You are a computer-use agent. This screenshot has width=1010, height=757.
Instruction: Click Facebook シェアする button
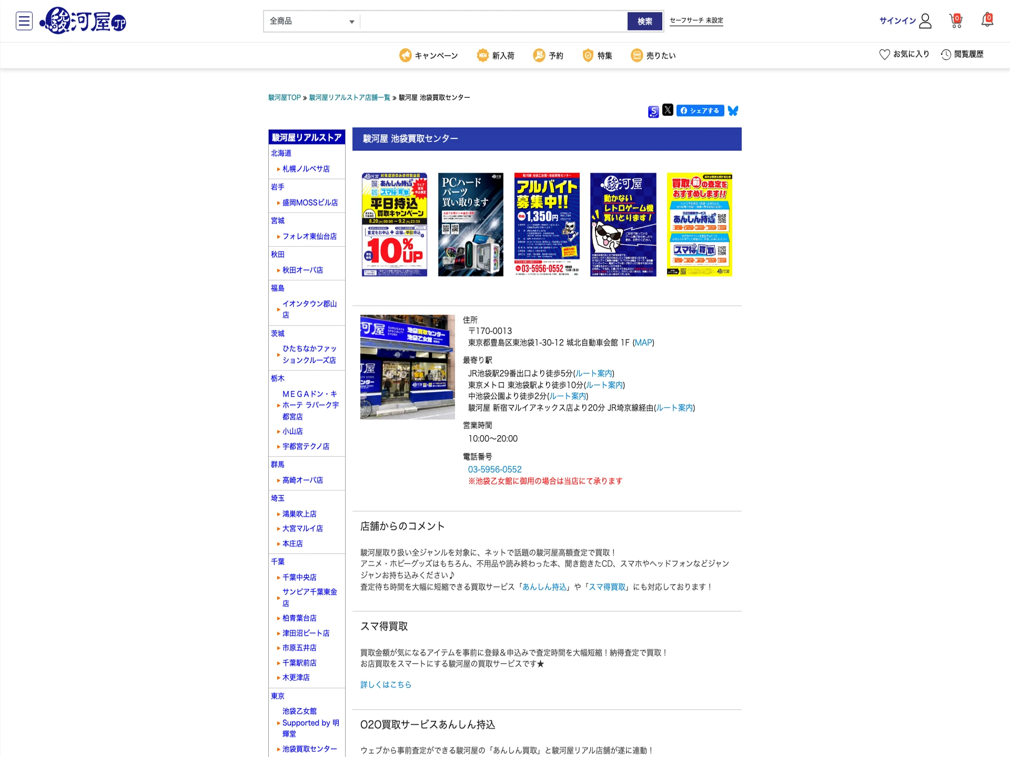click(x=700, y=110)
